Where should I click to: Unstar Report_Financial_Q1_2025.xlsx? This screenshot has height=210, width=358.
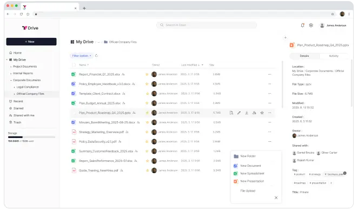[147, 74]
